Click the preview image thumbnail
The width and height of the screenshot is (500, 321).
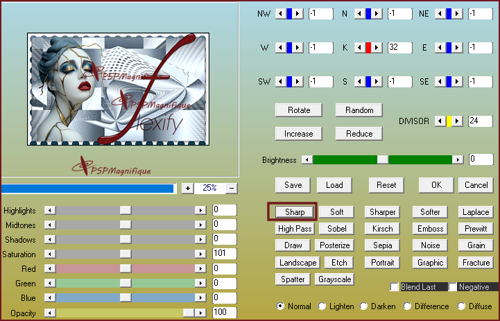point(118,89)
